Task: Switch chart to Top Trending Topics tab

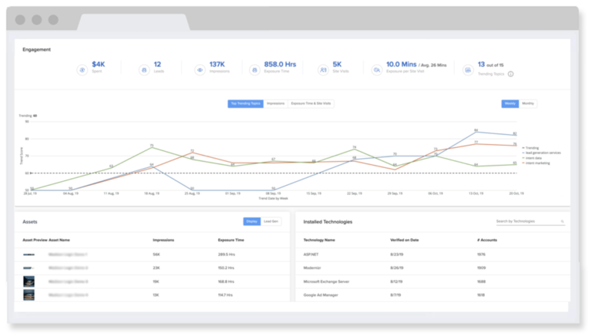Action: pos(245,103)
